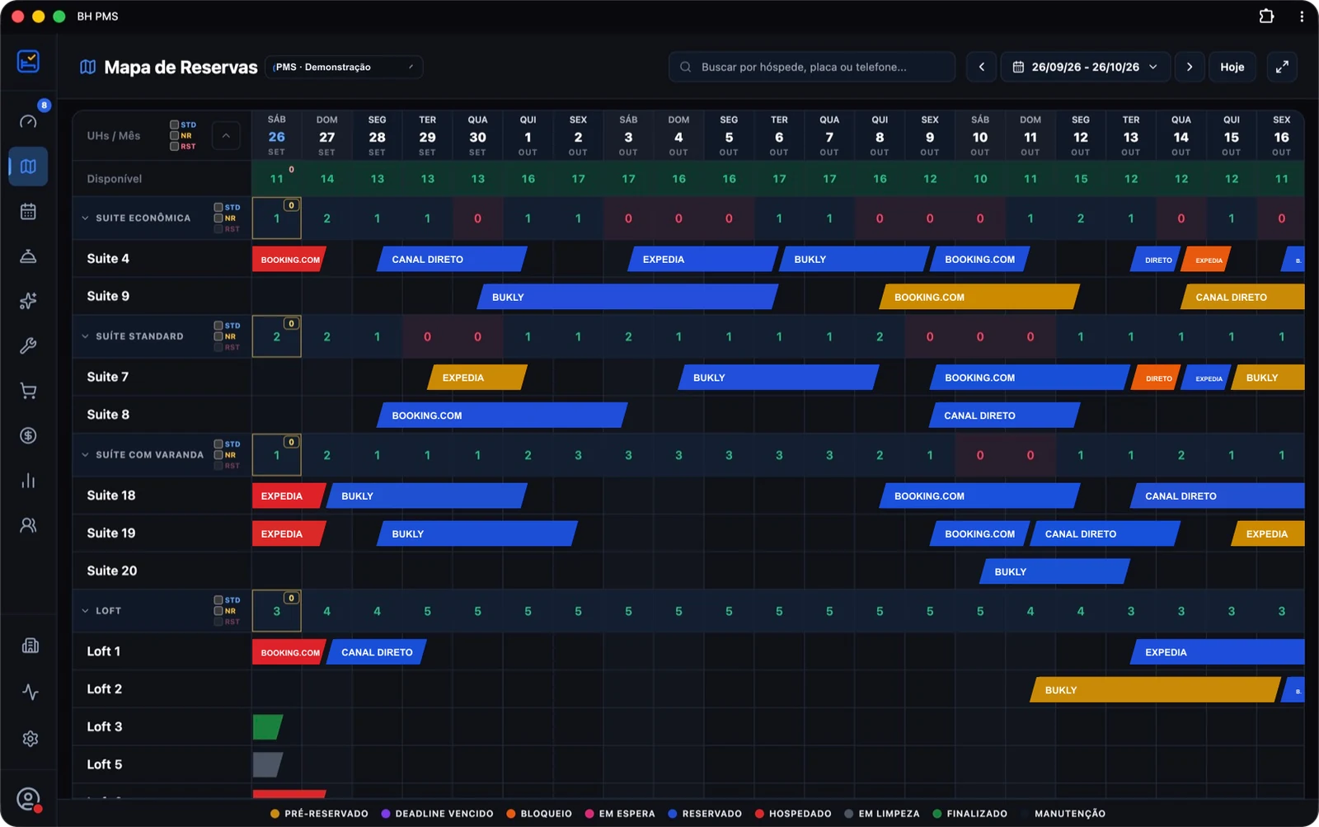This screenshot has height=827, width=1319.
Task: Toggle NR checkbox for Suíte Standard
Action: [218, 336]
